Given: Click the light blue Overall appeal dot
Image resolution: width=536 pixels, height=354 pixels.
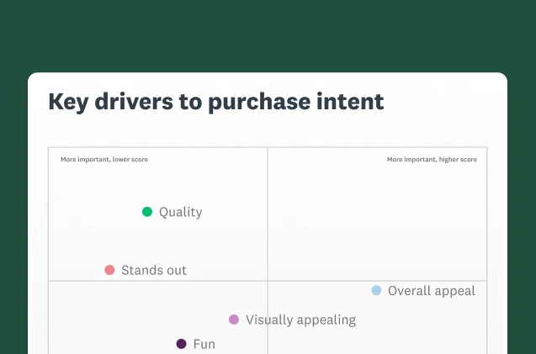Looking at the screenshot, I should [376, 290].
